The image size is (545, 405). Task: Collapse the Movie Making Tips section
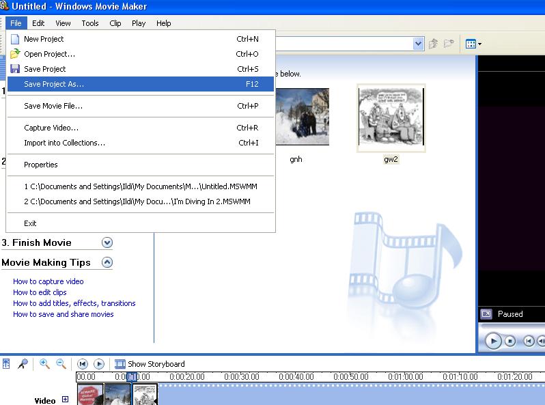click(107, 262)
